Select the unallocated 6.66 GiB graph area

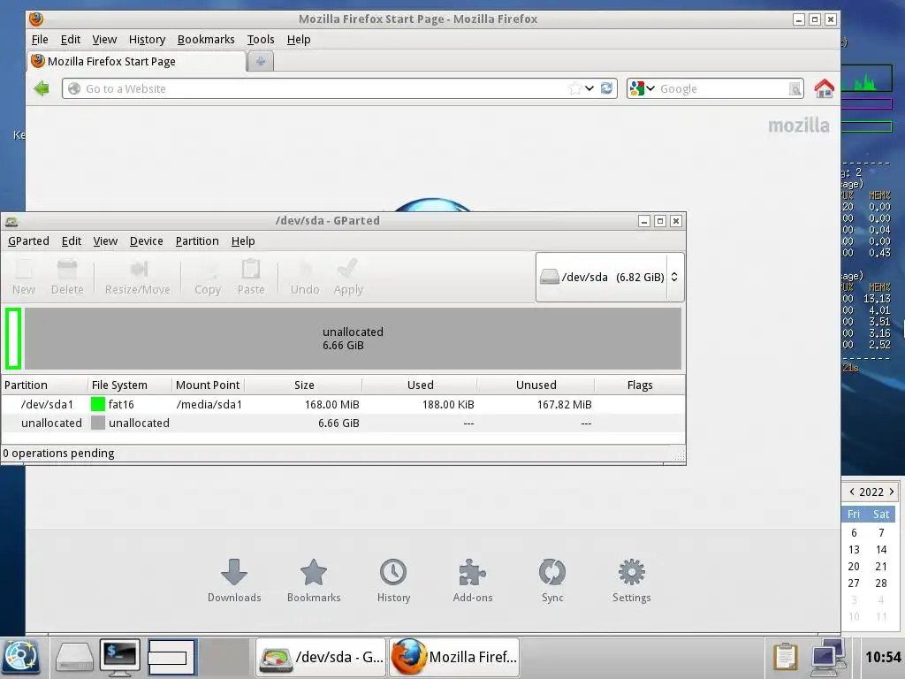pos(353,339)
